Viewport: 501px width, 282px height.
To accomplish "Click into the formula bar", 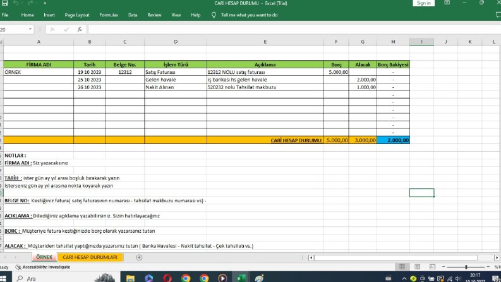I will coord(294,30).
